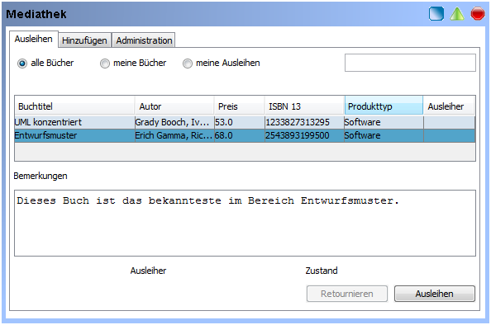Click author cell 'Grady Booch, Iv...'

[174, 122]
